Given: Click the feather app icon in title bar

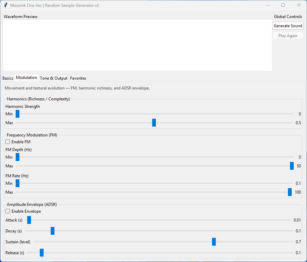Looking at the screenshot, I should (x=5, y=5).
